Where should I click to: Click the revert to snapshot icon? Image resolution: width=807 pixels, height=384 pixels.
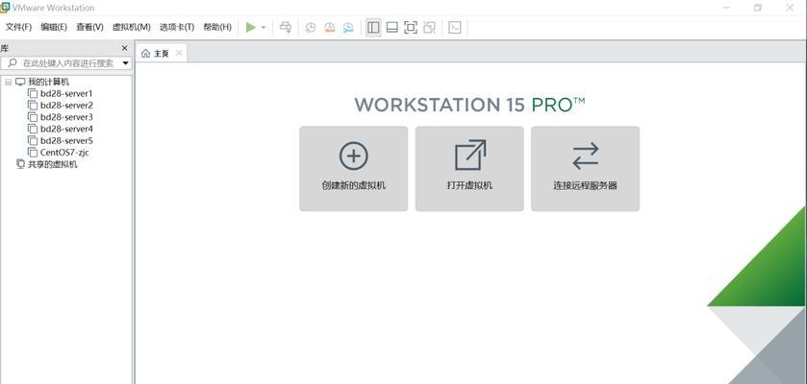point(329,28)
